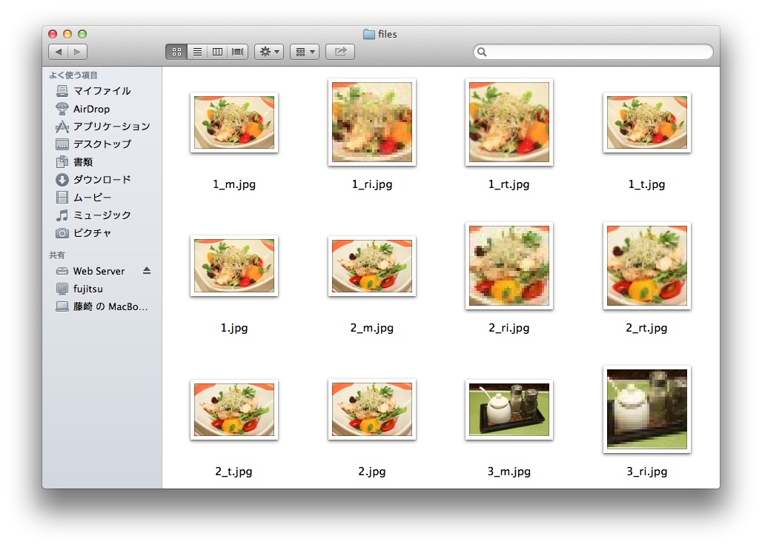Open the Action gear dropdown menu
Viewport: 762px width, 547px height.
tap(268, 52)
